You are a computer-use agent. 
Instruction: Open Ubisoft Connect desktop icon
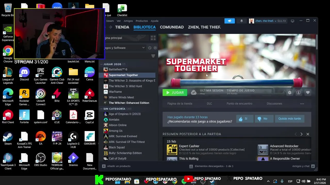40,97
